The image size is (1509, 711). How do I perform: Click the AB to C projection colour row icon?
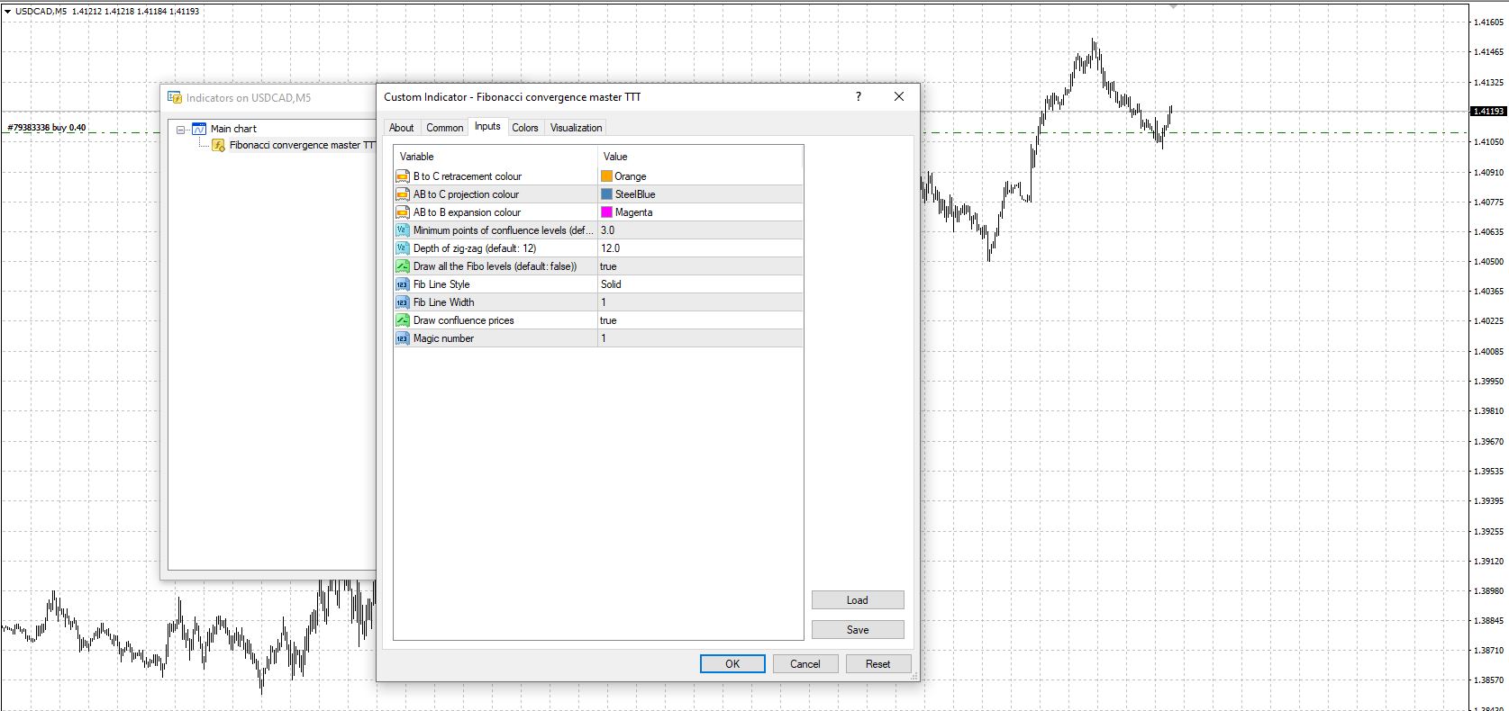pos(403,194)
